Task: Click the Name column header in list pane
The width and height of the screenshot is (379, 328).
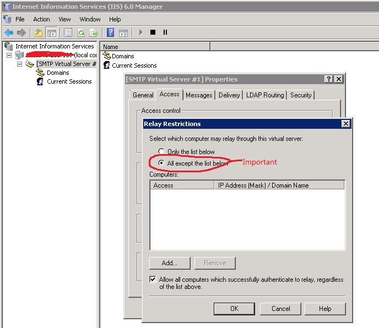Action: [x=155, y=47]
